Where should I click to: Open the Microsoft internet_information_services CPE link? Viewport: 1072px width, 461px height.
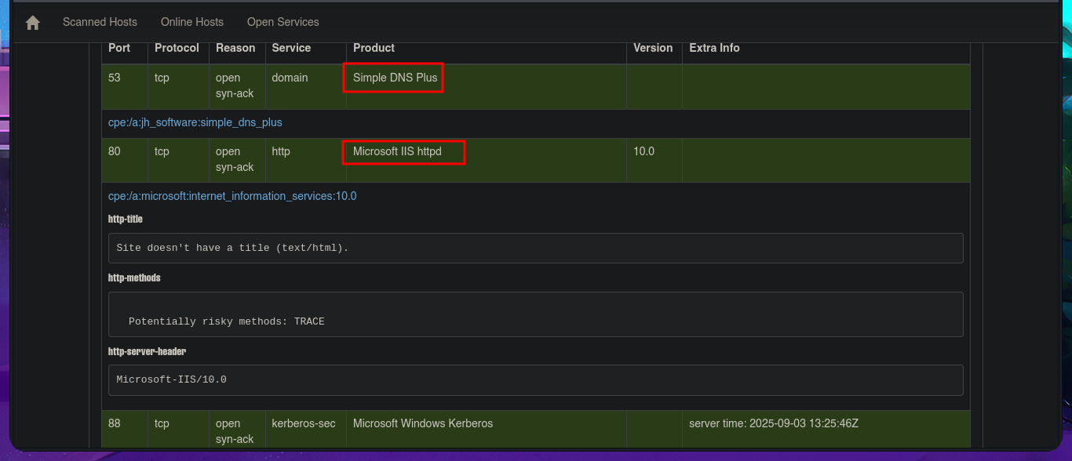tap(232, 196)
